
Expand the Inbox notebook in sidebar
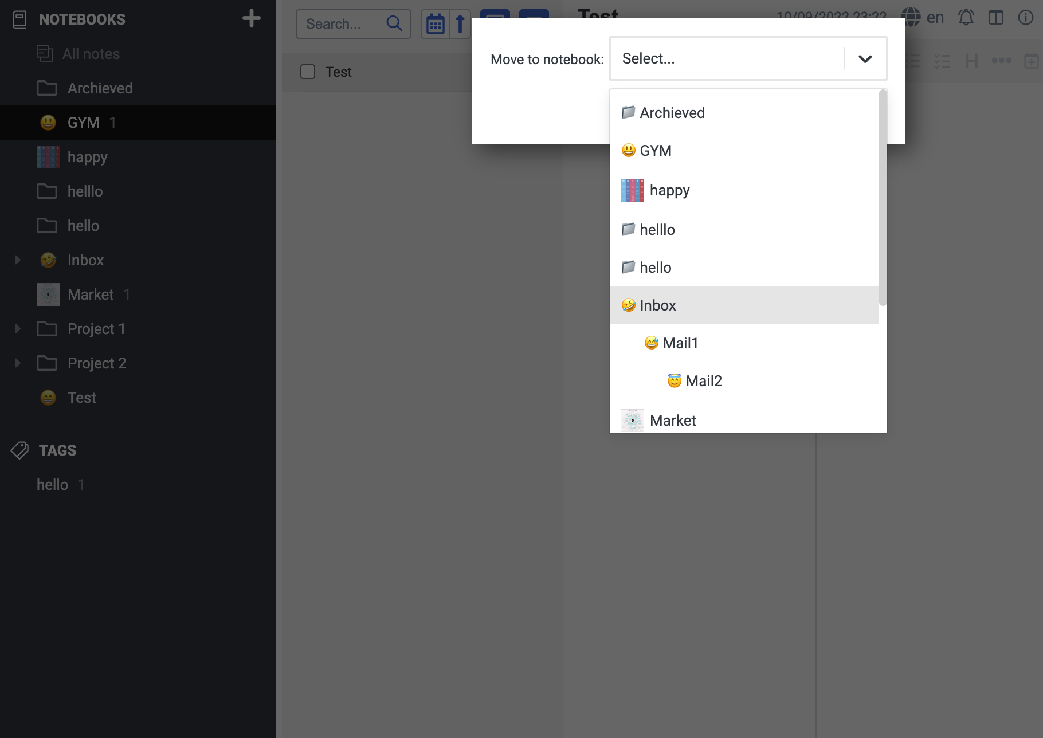click(x=17, y=260)
